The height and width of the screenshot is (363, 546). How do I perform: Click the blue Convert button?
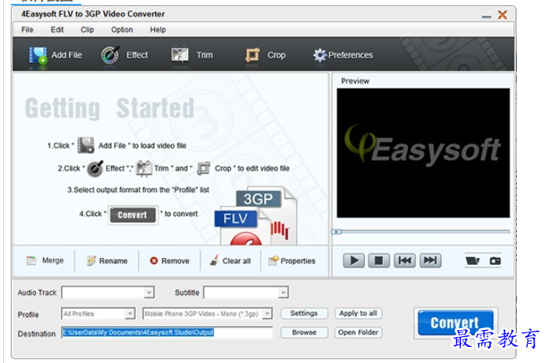tap(455, 322)
